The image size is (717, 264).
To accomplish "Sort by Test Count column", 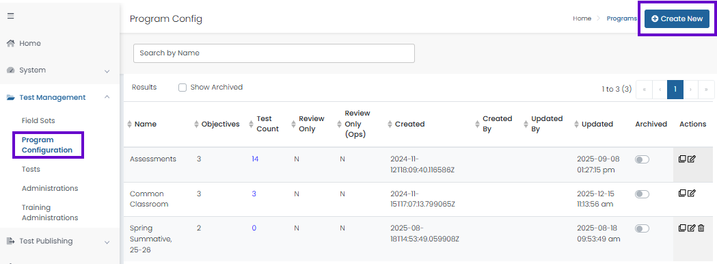I will 251,124.
